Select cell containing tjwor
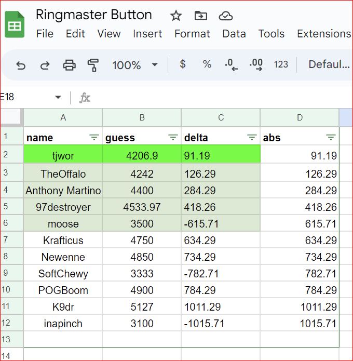The width and height of the screenshot is (353, 361). (x=63, y=154)
